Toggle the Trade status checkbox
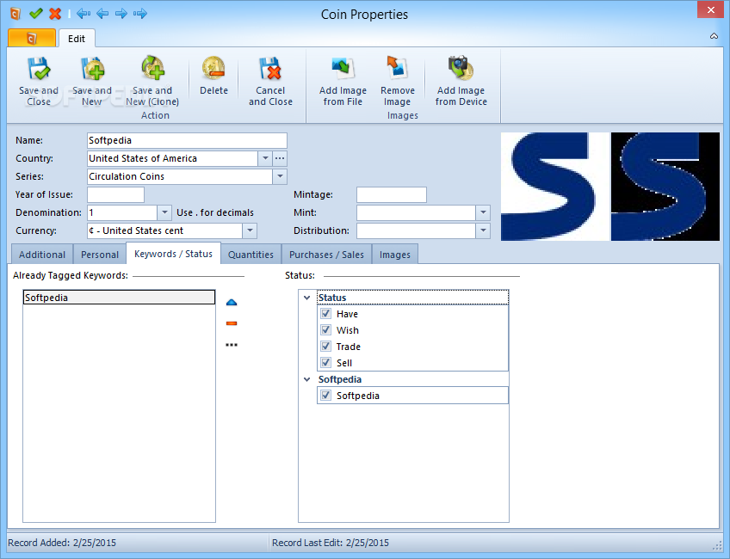The image size is (730, 559). coord(326,347)
